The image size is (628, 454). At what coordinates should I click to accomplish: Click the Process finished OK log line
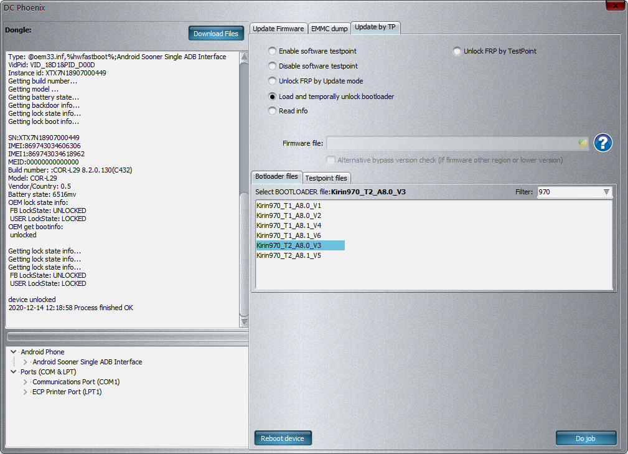(70, 308)
